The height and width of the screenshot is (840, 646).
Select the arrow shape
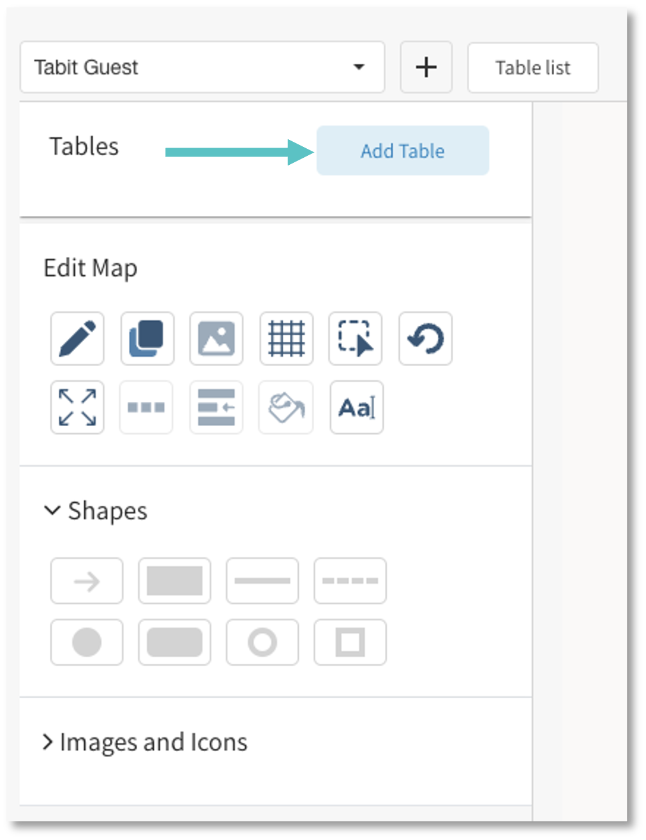[87, 581]
